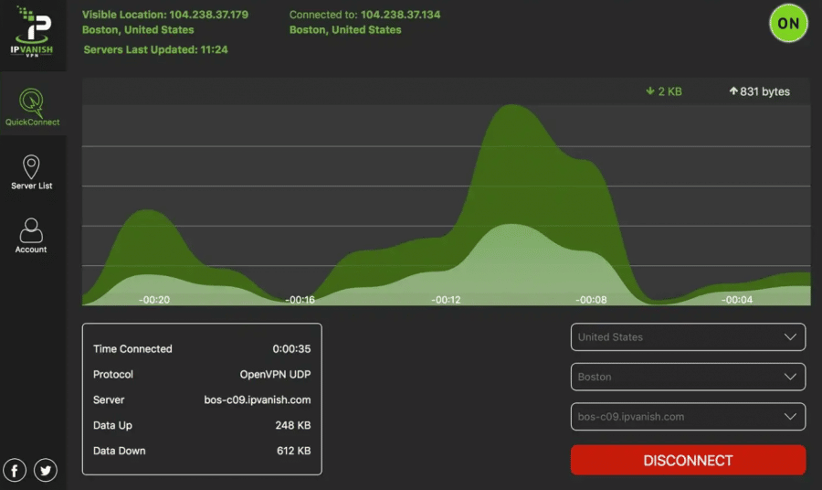Screen dimensions: 822x490
Task: Open the Account tab
Action: 31,236
